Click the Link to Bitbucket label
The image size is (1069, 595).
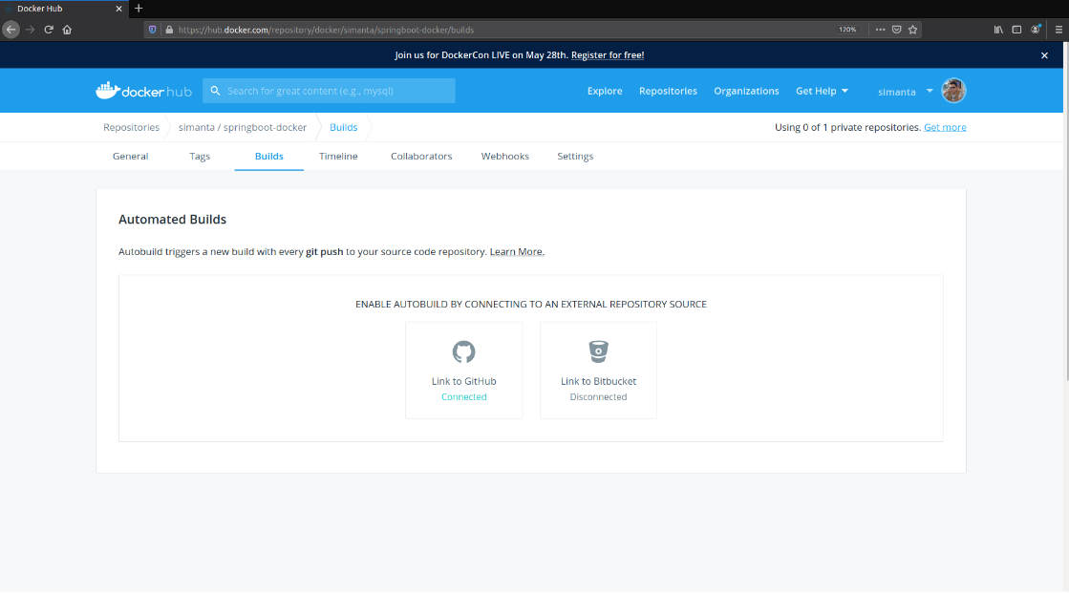[599, 381]
